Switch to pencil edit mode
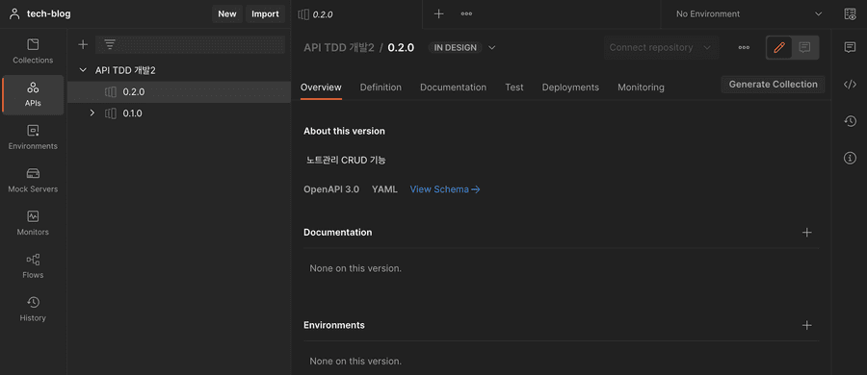Image resolution: width=867 pixels, height=375 pixels. (779, 47)
